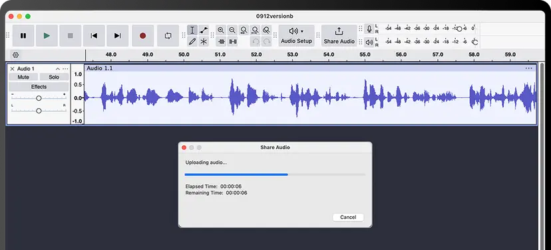This screenshot has height=250, width=551.
Task: Click the vertical scrollbar of track area
Action: point(542,156)
